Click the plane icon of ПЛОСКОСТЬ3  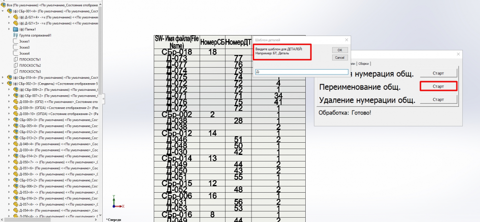click(16, 72)
